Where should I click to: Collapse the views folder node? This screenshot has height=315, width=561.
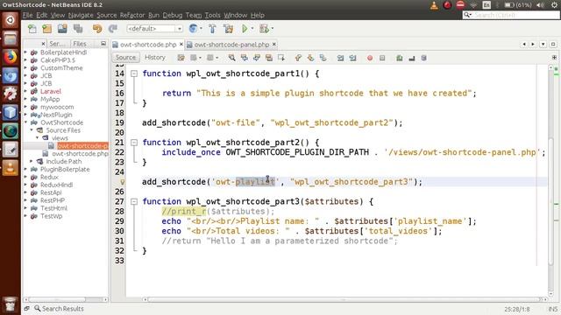(x=37, y=138)
